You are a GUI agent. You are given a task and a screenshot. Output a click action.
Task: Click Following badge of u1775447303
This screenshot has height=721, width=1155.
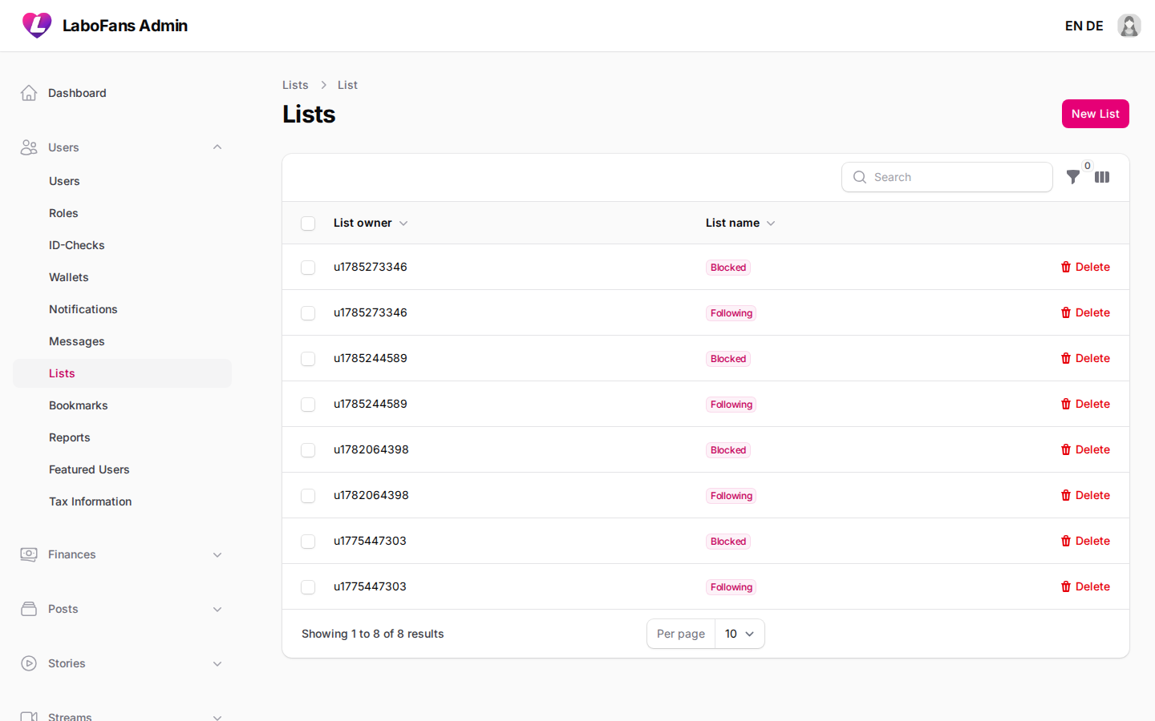[x=731, y=587]
